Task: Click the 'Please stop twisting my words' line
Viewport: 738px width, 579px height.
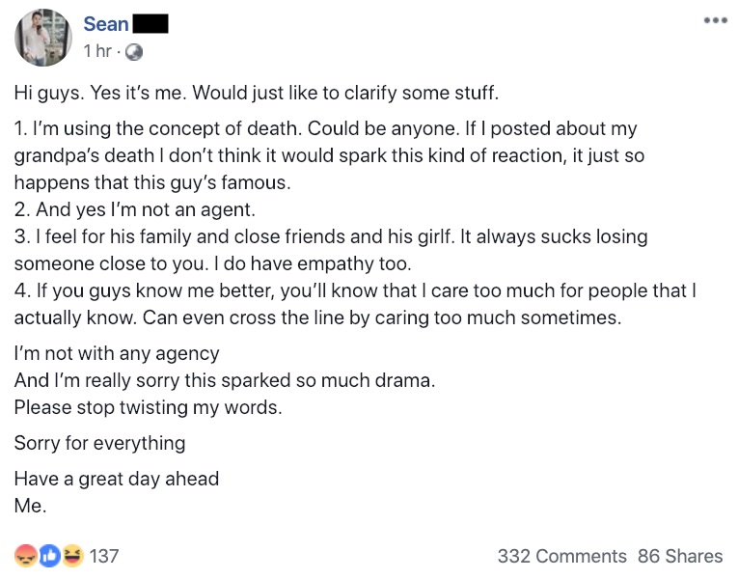Action: [x=148, y=407]
